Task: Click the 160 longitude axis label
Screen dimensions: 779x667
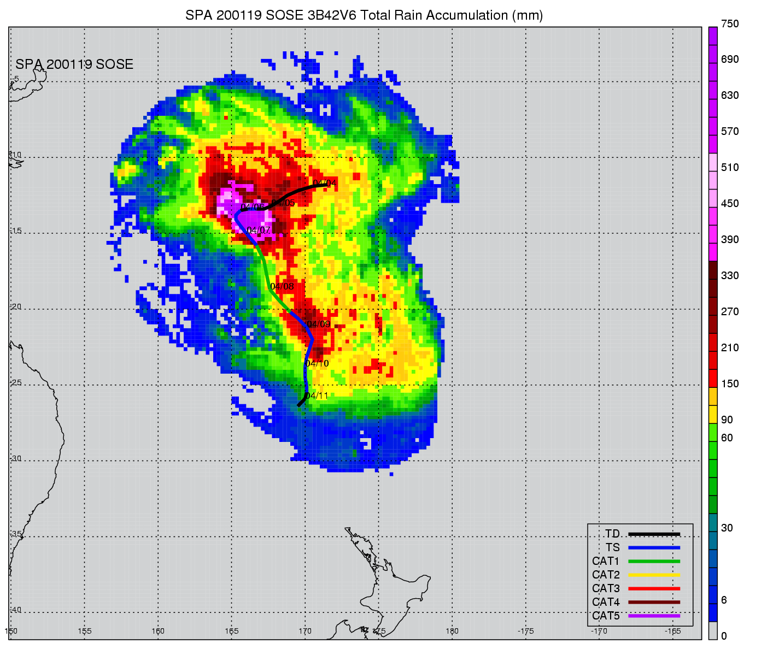Action: coord(158,631)
